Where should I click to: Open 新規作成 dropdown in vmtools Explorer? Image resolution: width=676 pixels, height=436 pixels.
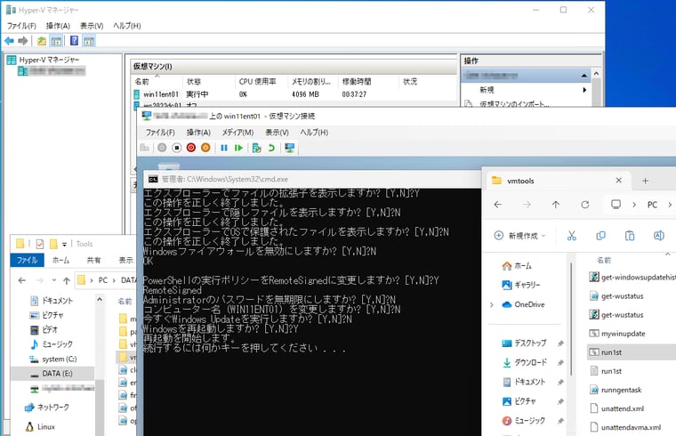pos(520,236)
